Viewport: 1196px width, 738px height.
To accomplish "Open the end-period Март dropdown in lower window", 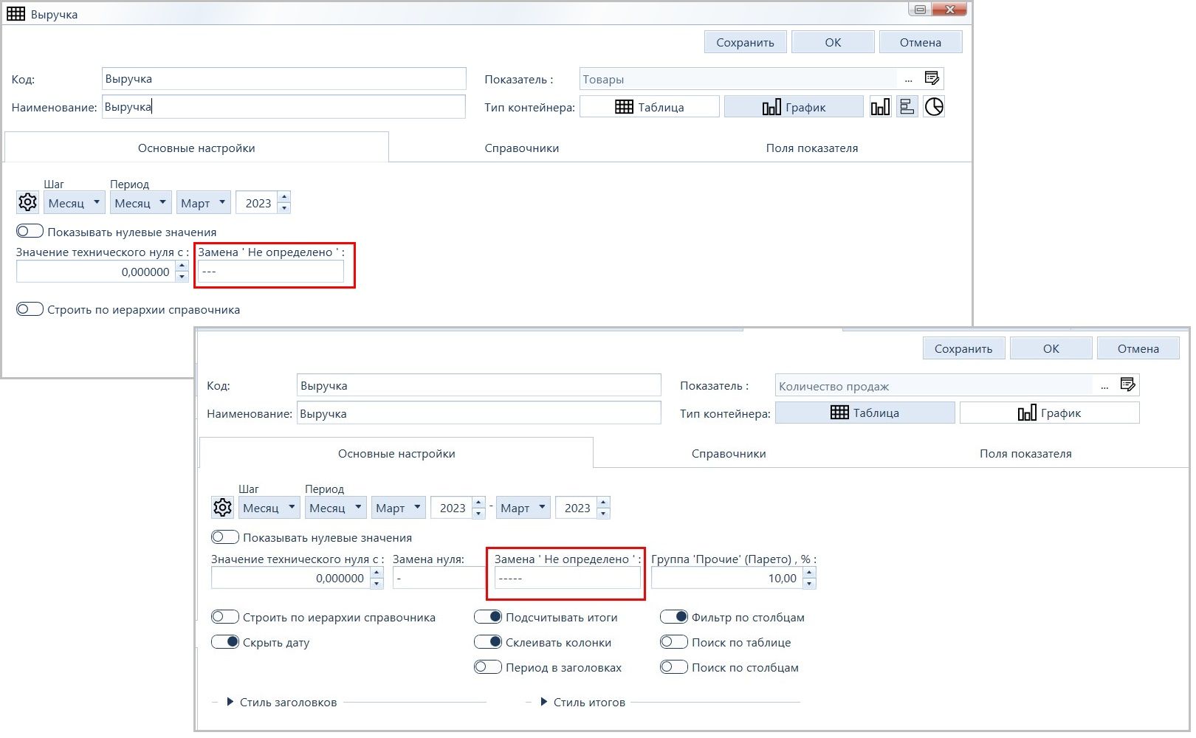I will (523, 508).
